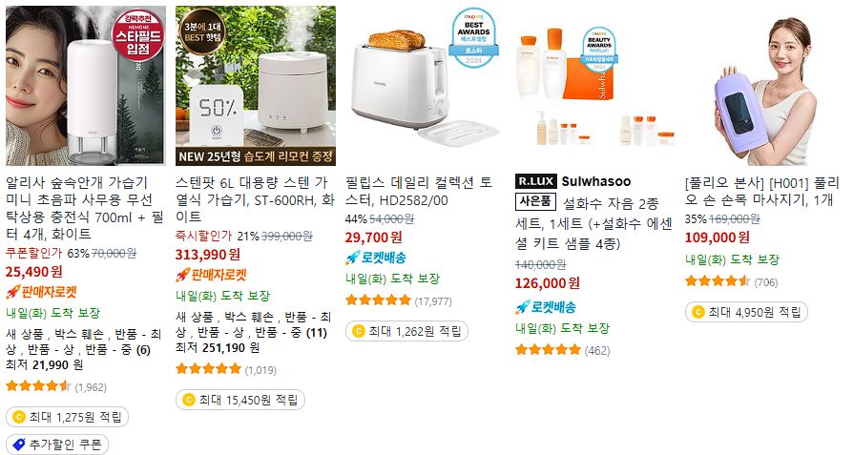Viewport: 853px width, 455px height.
Task: Click 새 상품, 박스 훼손 options (11) link
Action: pyautogui.click(x=254, y=324)
